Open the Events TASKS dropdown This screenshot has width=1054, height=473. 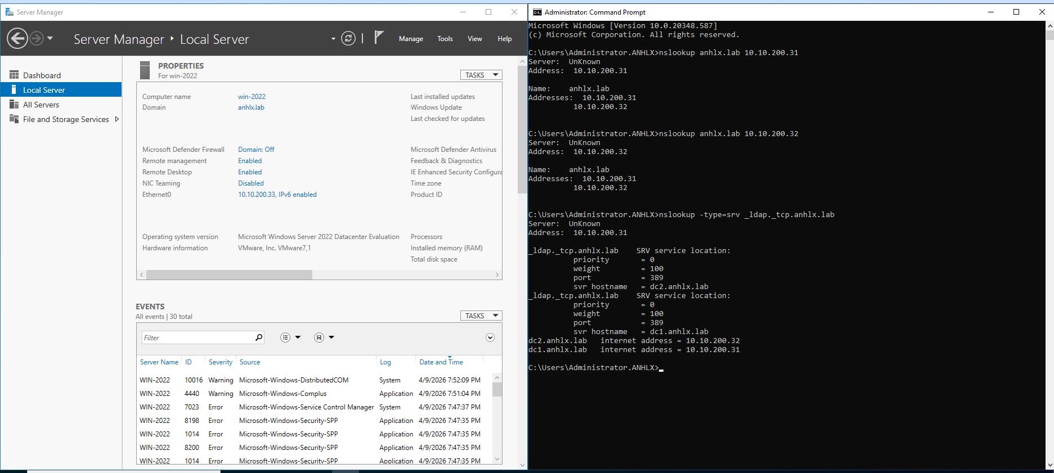[x=481, y=316]
